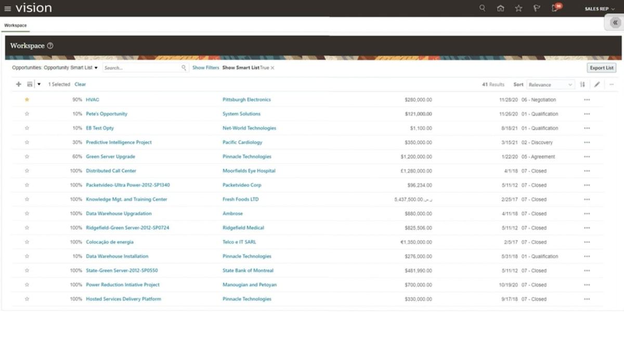Viewport: 624px width, 339px height.
Task: Go to the Home icon
Action: [500, 8]
